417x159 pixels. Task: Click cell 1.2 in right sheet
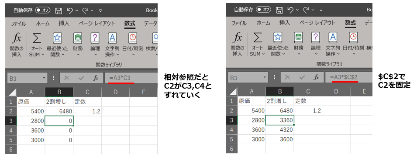point(308,110)
